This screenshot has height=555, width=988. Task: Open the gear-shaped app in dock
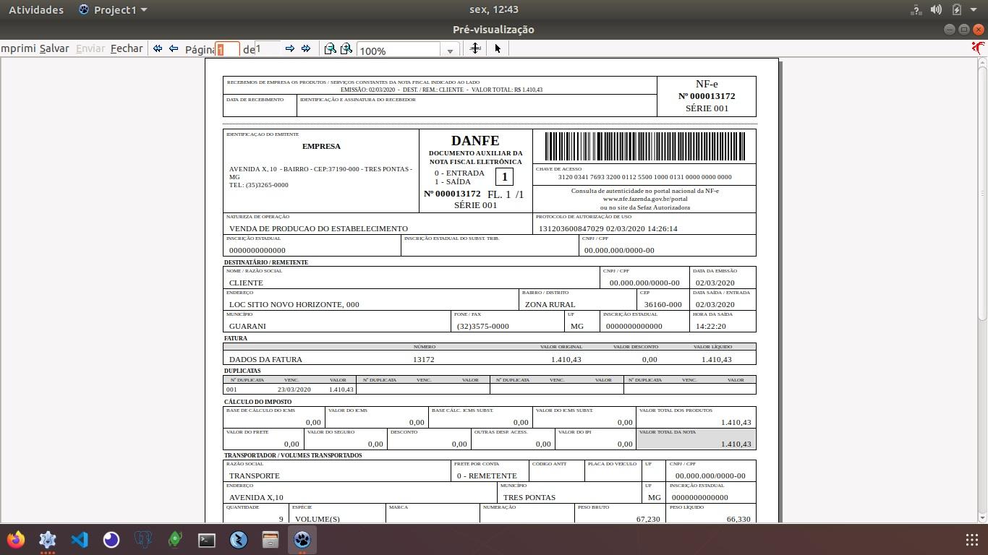point(48,540)
